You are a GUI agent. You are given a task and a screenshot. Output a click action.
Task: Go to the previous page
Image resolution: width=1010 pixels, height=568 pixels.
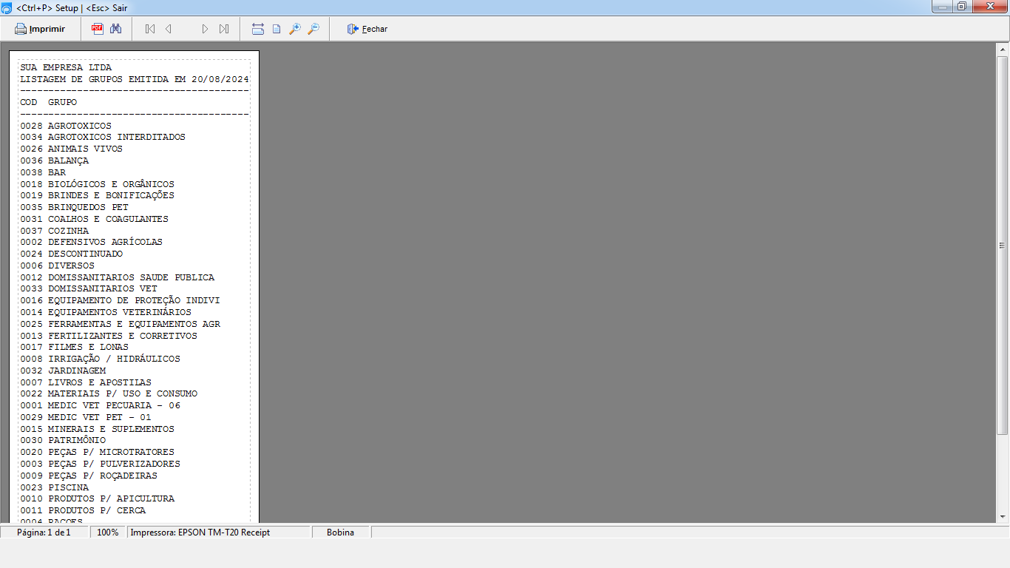pyautogui.click(x=169, y=29)
